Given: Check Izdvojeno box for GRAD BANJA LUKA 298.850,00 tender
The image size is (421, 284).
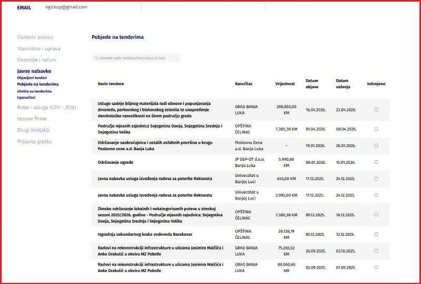Looking at the screenshot, I should (376, 110).
